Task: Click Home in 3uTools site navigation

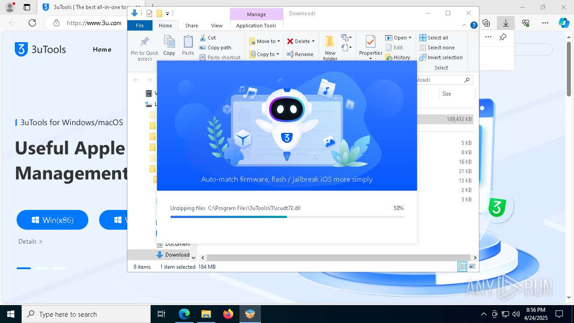Action: click(x=102, y=49)
